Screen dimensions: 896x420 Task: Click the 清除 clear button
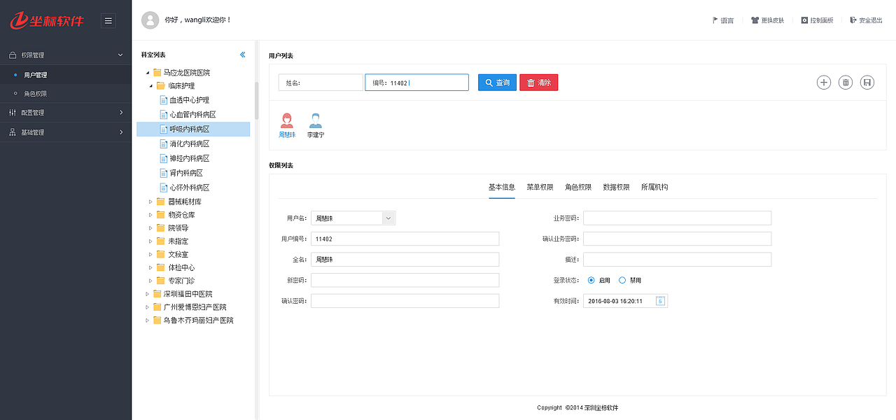point(539,83)
